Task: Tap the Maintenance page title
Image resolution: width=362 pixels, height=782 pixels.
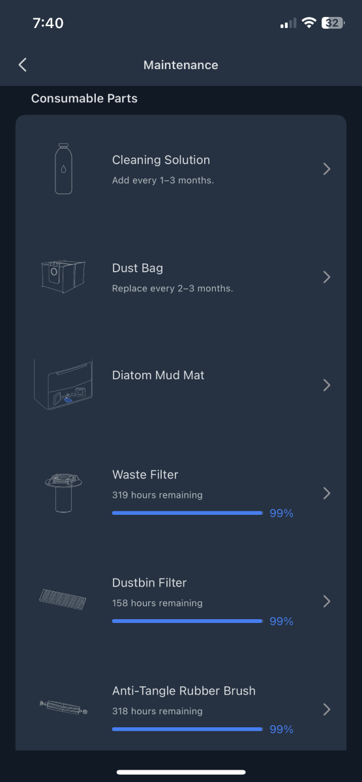Action: point(181,65)
